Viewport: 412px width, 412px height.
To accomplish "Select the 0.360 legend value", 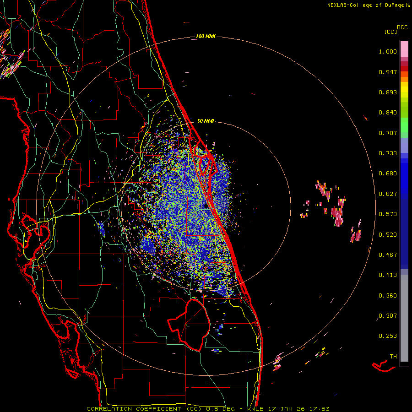I will [x=388, y=296].
